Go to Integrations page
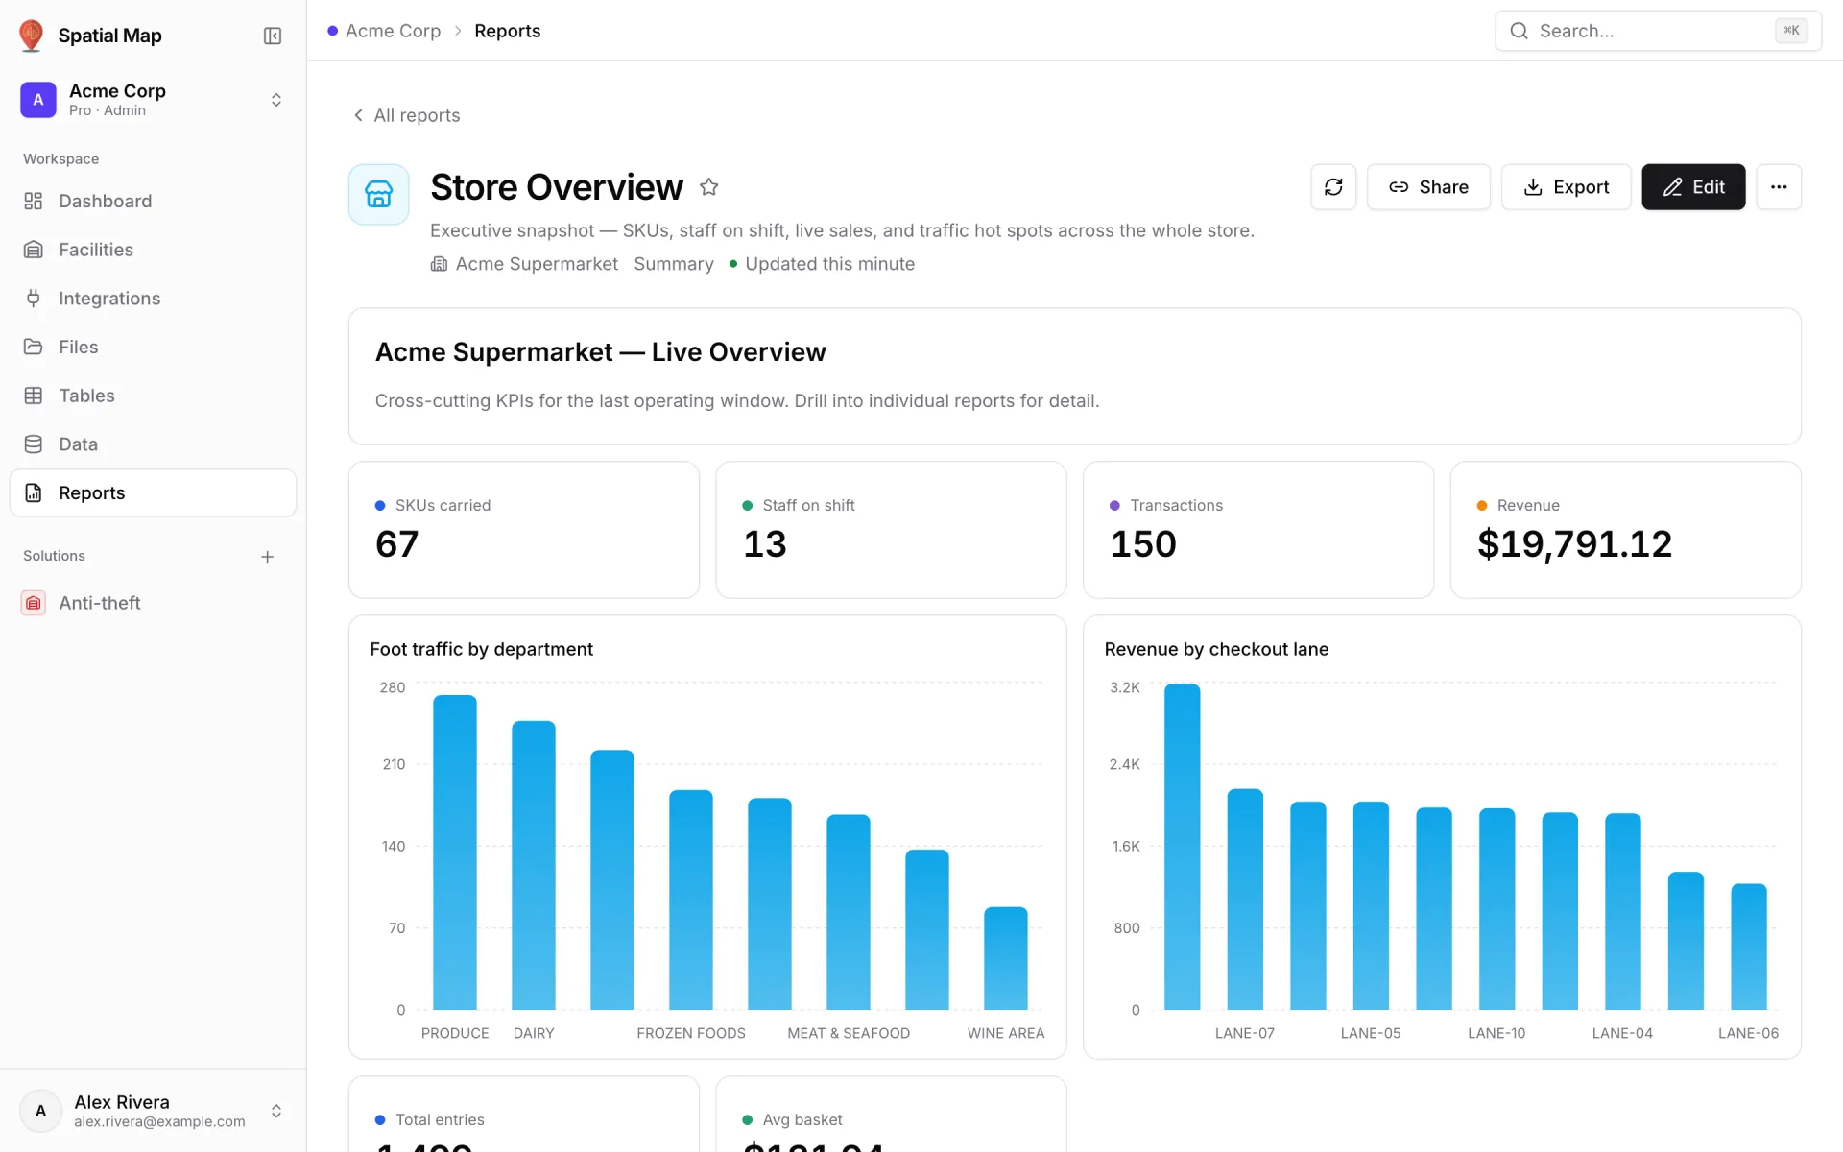This screenshot has height=1152, width=1843. pyautogui.click(x=154, y=299)
